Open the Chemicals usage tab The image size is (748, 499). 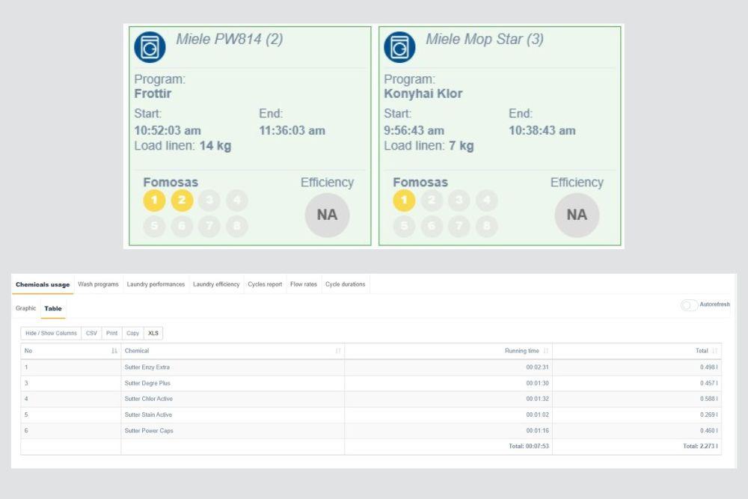point(43,285)
